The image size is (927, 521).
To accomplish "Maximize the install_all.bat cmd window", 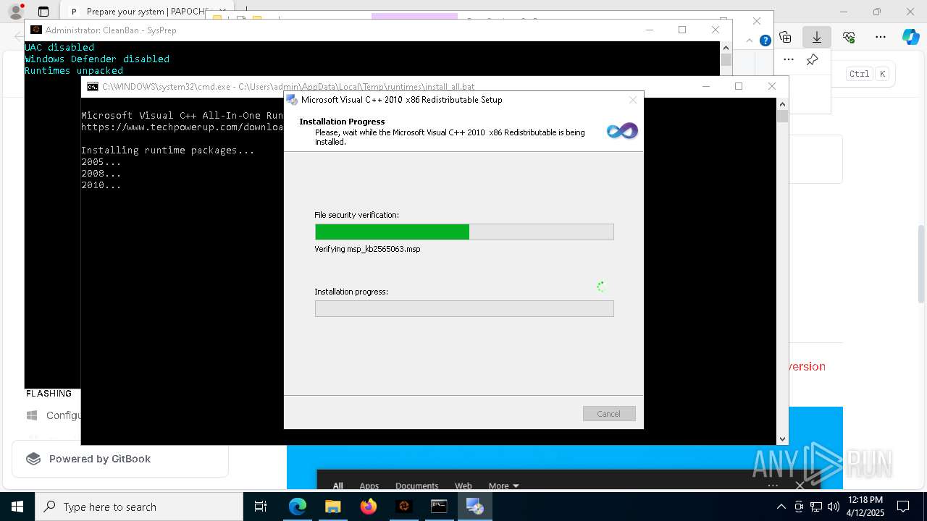I will click(x=739, y=86).
